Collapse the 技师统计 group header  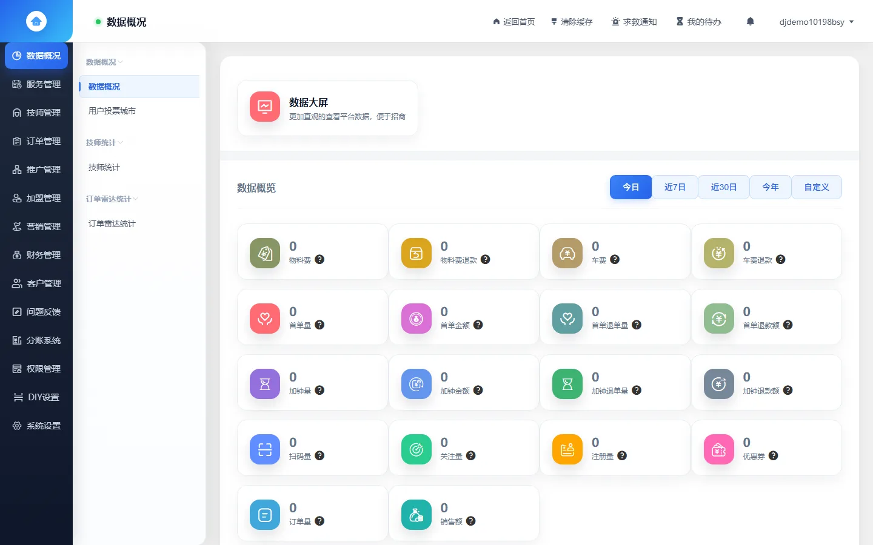[104, 143]
